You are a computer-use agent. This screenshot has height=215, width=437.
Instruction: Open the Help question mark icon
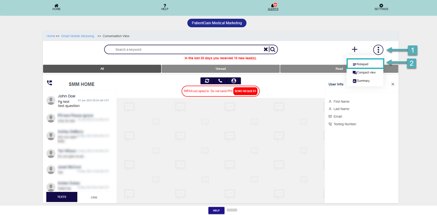[x=165, y=6]
